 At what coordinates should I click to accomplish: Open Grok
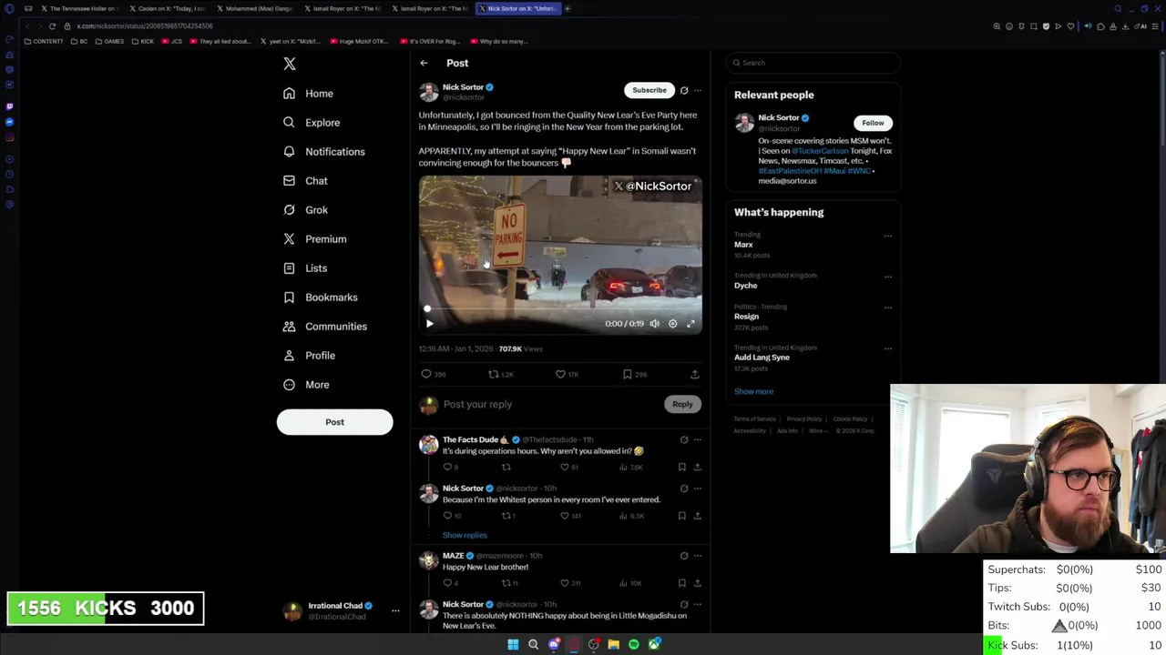tap(305, 210)
